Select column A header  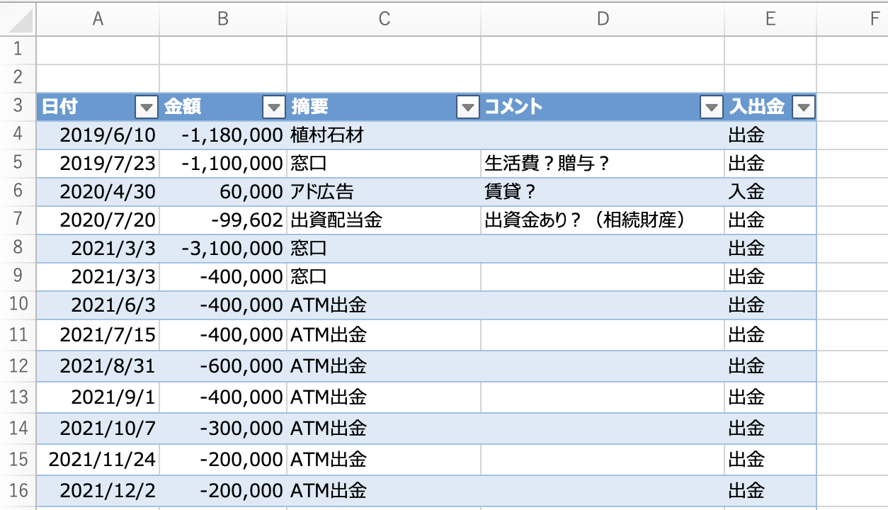[98, 19]
